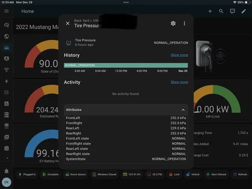Open the DK user profile avatar
252x189 pixels.
coord(6,182)
